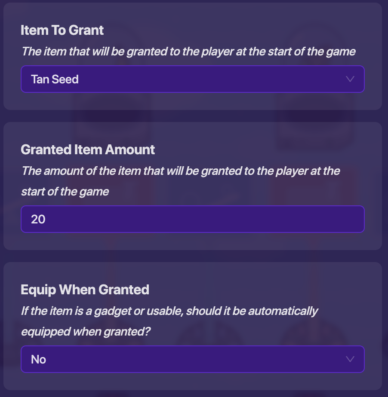Image resolution: width=388 pixels, height=397 pixels.
Task: Click the "If the item is a gadget" description line
Action: click(x=169, y=311)
